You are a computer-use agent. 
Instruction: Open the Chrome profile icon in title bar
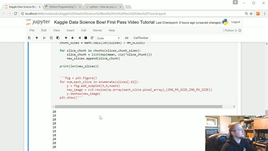235,2
